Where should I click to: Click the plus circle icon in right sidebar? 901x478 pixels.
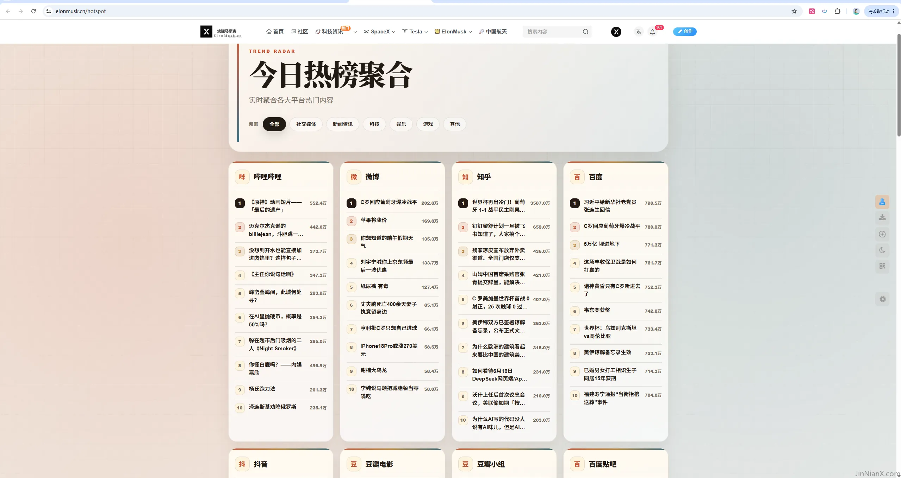tap(882, 234)
